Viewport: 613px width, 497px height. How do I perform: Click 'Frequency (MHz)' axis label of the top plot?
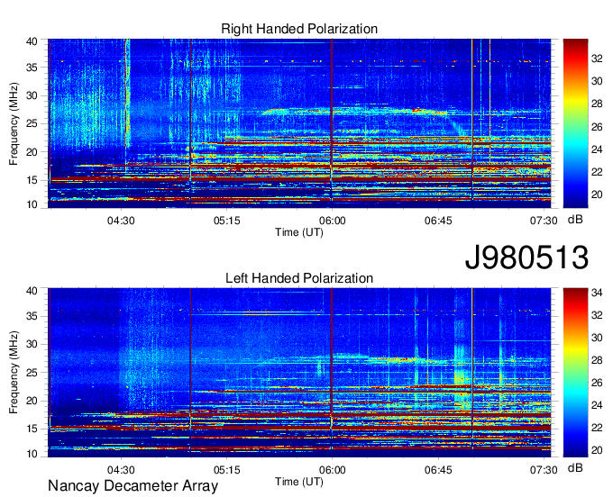tap(14, 123)
